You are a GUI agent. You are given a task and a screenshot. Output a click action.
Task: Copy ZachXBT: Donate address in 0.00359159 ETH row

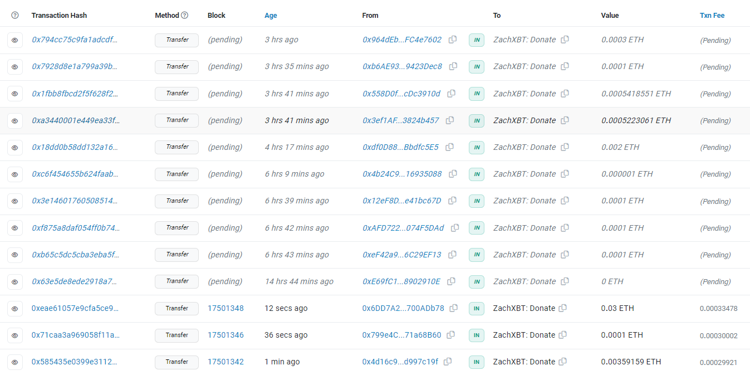point(562,362)
